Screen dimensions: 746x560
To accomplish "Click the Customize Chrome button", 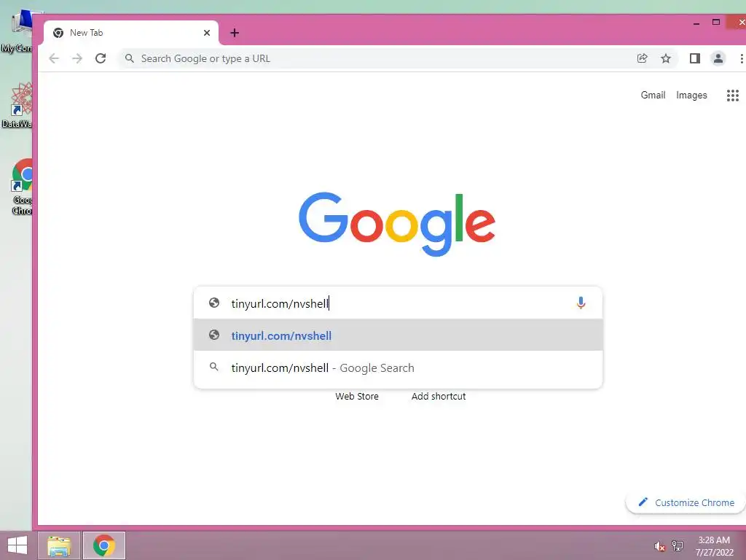I will [x=686, y=502].
